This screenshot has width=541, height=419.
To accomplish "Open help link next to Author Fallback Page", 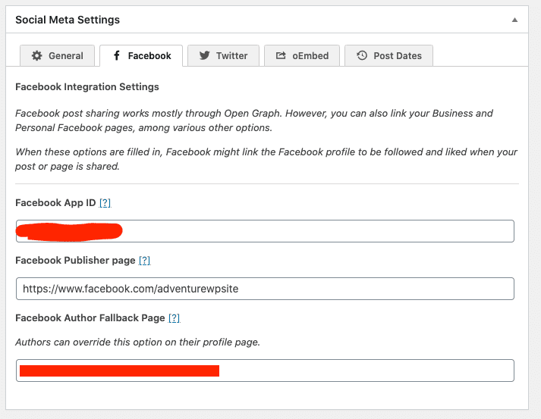I will click(x=175, y=317).
